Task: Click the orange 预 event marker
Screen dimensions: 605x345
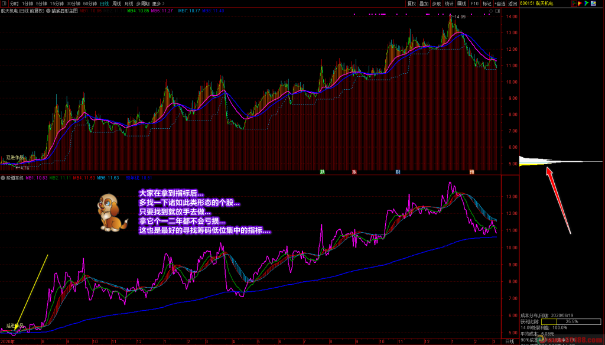Action: coord(471,172)
